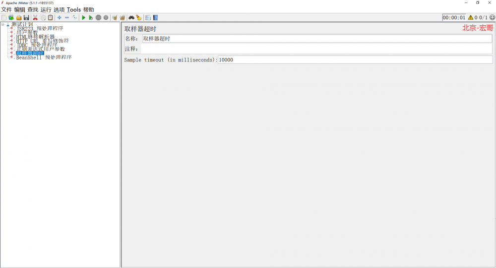Screen dimensions: 496x268
Task: Click the New test plan icon
Action: [4, 18]
